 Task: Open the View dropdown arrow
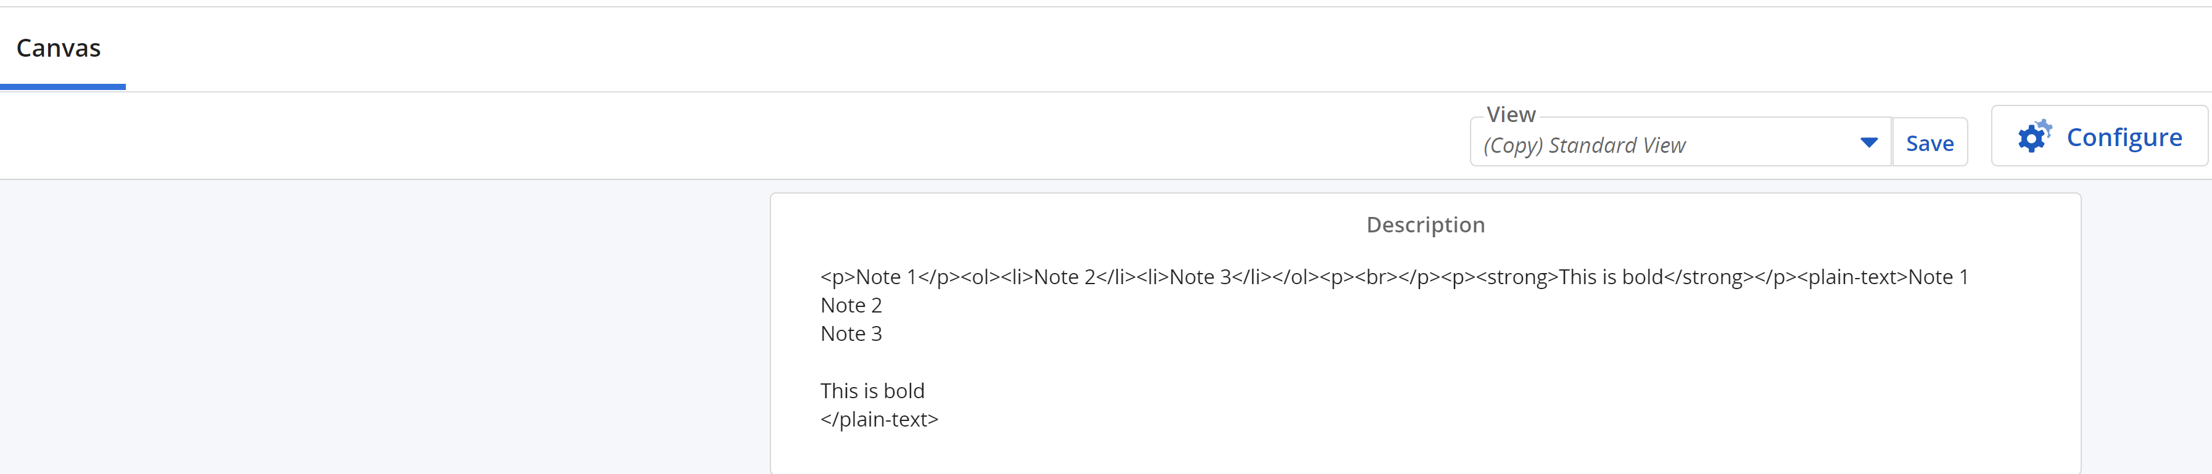point(1868,142)
